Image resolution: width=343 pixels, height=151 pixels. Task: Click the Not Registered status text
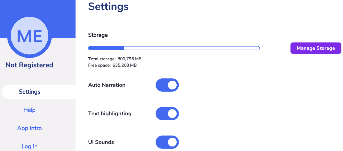point(30,65)
